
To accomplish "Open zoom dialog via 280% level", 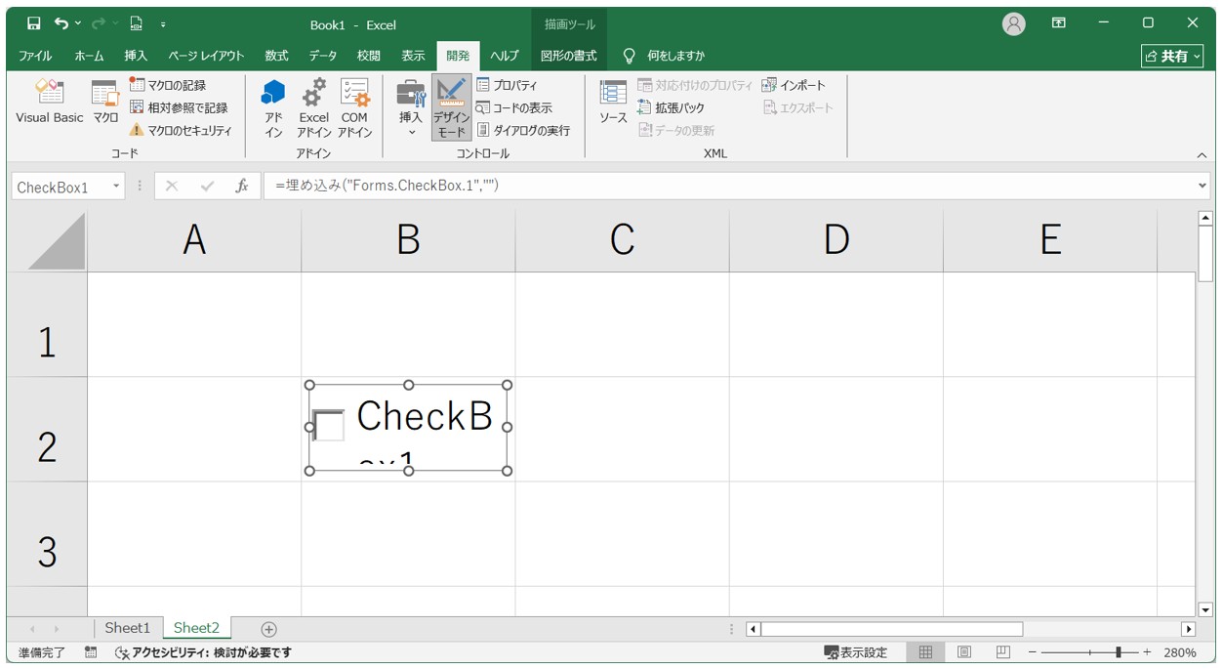I will click(x=1180, y=652).
